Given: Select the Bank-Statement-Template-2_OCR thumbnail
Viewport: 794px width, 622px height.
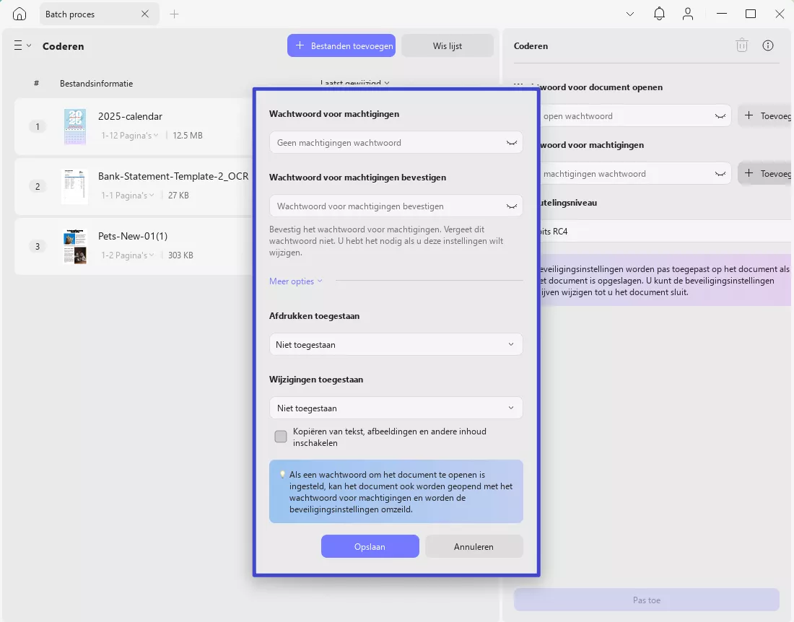Looking at the screenshot, I should [x=75, y=186].
